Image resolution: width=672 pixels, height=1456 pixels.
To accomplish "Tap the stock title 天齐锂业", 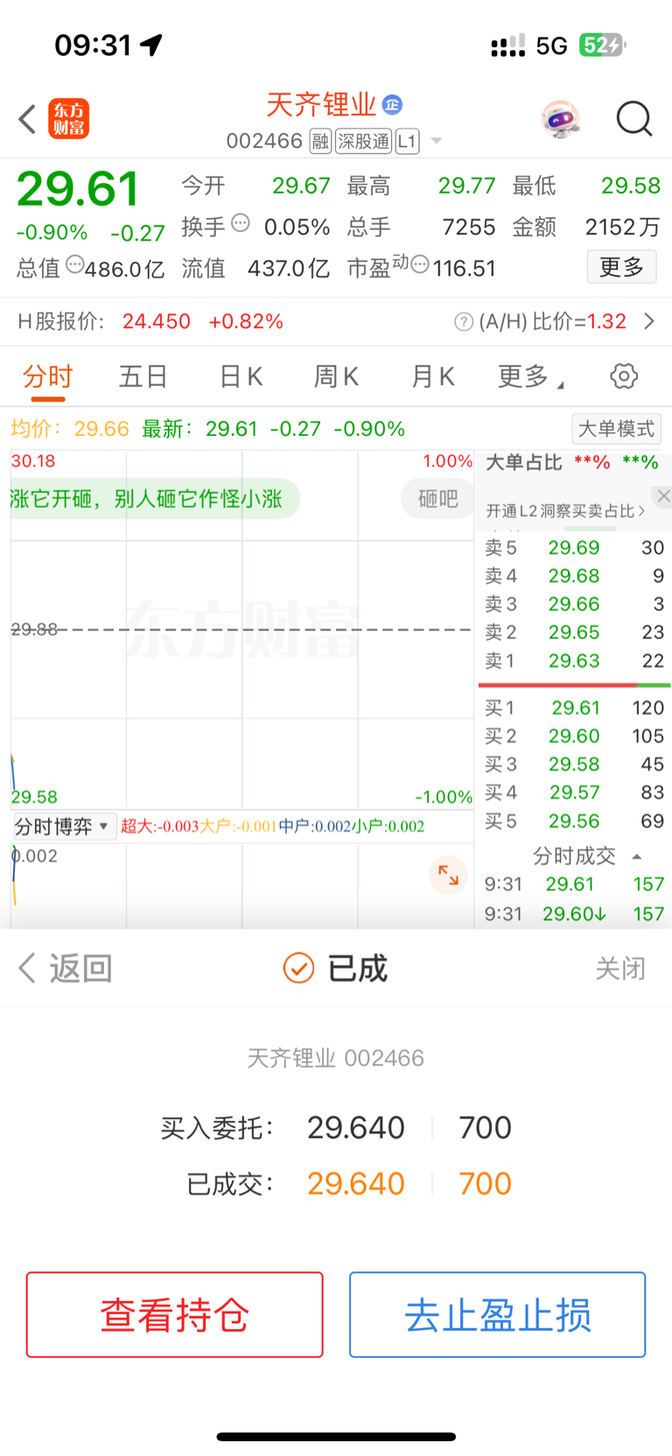I will click(321, 105).
